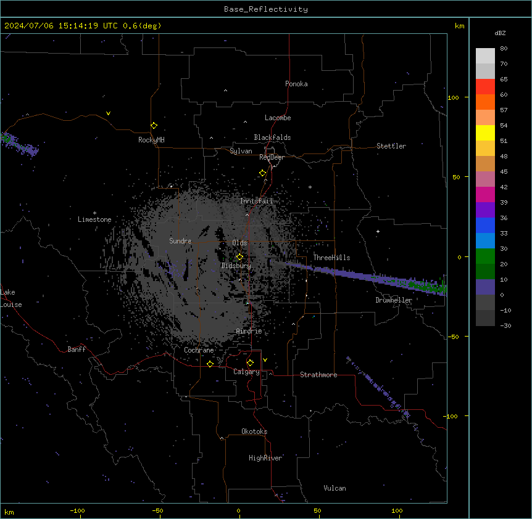Click the Strathmore label

(318, 375)
